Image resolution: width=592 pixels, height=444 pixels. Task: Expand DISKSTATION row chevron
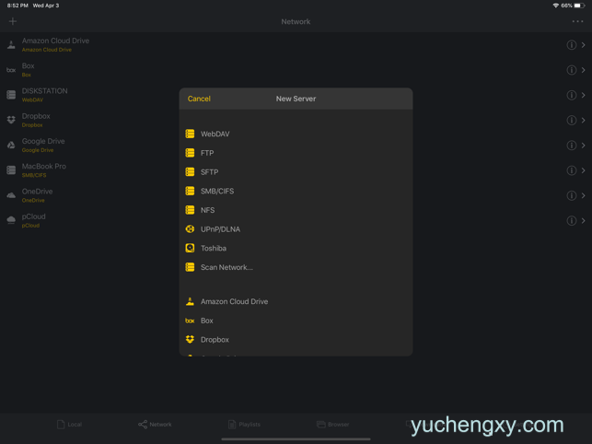tap(584, 95)
